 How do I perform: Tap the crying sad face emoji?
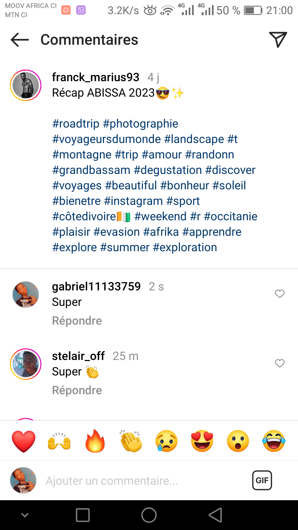[166, 441]
